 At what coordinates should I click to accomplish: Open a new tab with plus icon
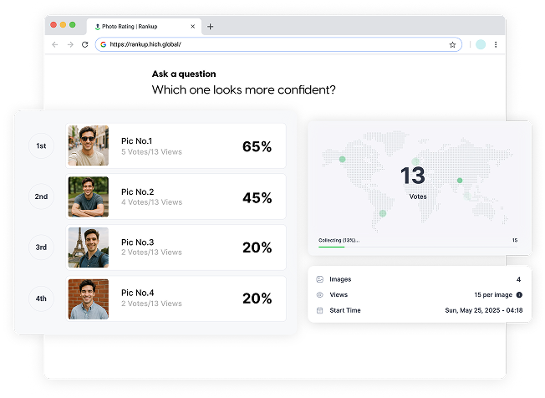[211, 27]
